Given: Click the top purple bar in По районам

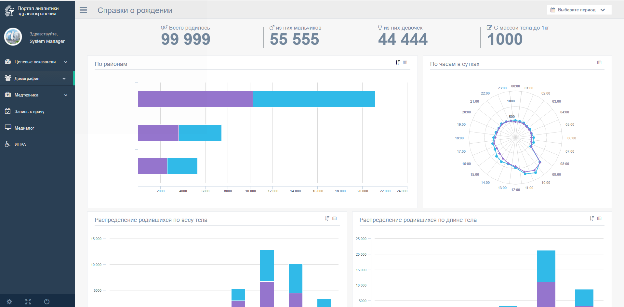Looking at the screenshot, I should point(195,99).
